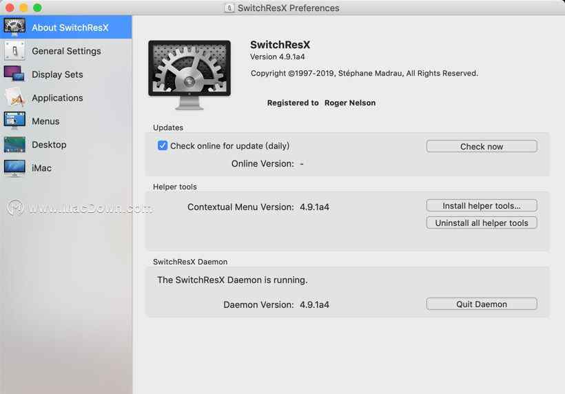Click the document proxy icon in title bar
The height and width of the screenshot is (394, 565).
click(229, 8)
